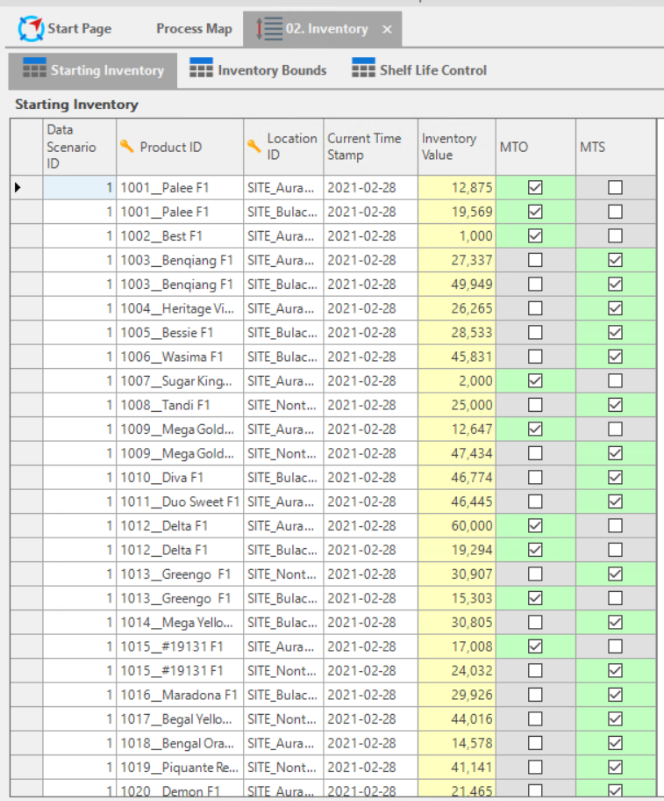Switch to the Process Map tab
The height and width of the screenshot is (801, 664).
pos(194,29)
